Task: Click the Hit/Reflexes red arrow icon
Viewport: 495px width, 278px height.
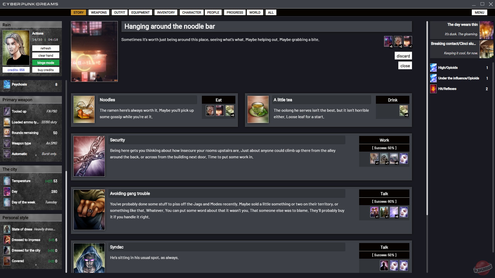Action: (x=433, y=89)
